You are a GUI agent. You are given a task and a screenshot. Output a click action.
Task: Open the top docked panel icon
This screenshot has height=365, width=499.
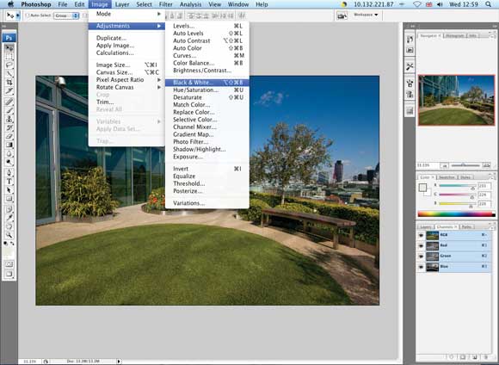(410, 40)
